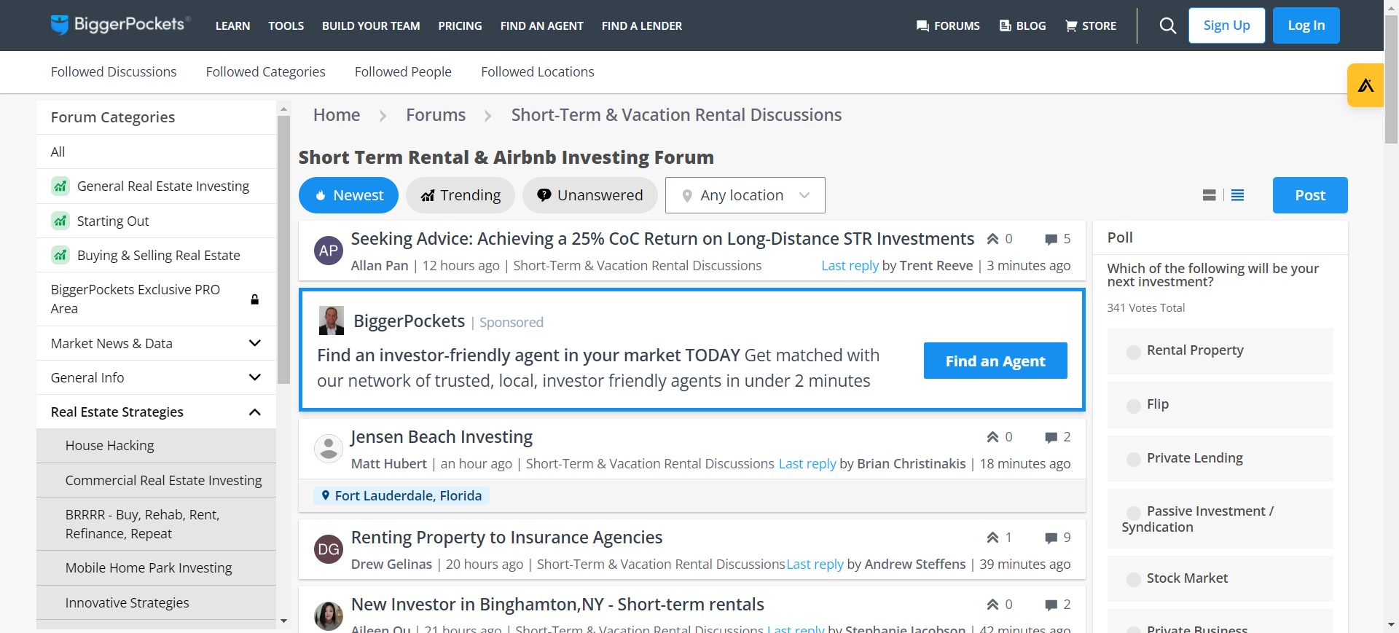The image size is (1399, 633).
Task: Click sidebar scrollbar down arrow
Action: click(283, 621)
